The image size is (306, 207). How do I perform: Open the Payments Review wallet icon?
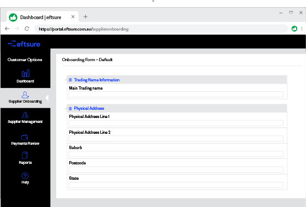pos(25,138)
